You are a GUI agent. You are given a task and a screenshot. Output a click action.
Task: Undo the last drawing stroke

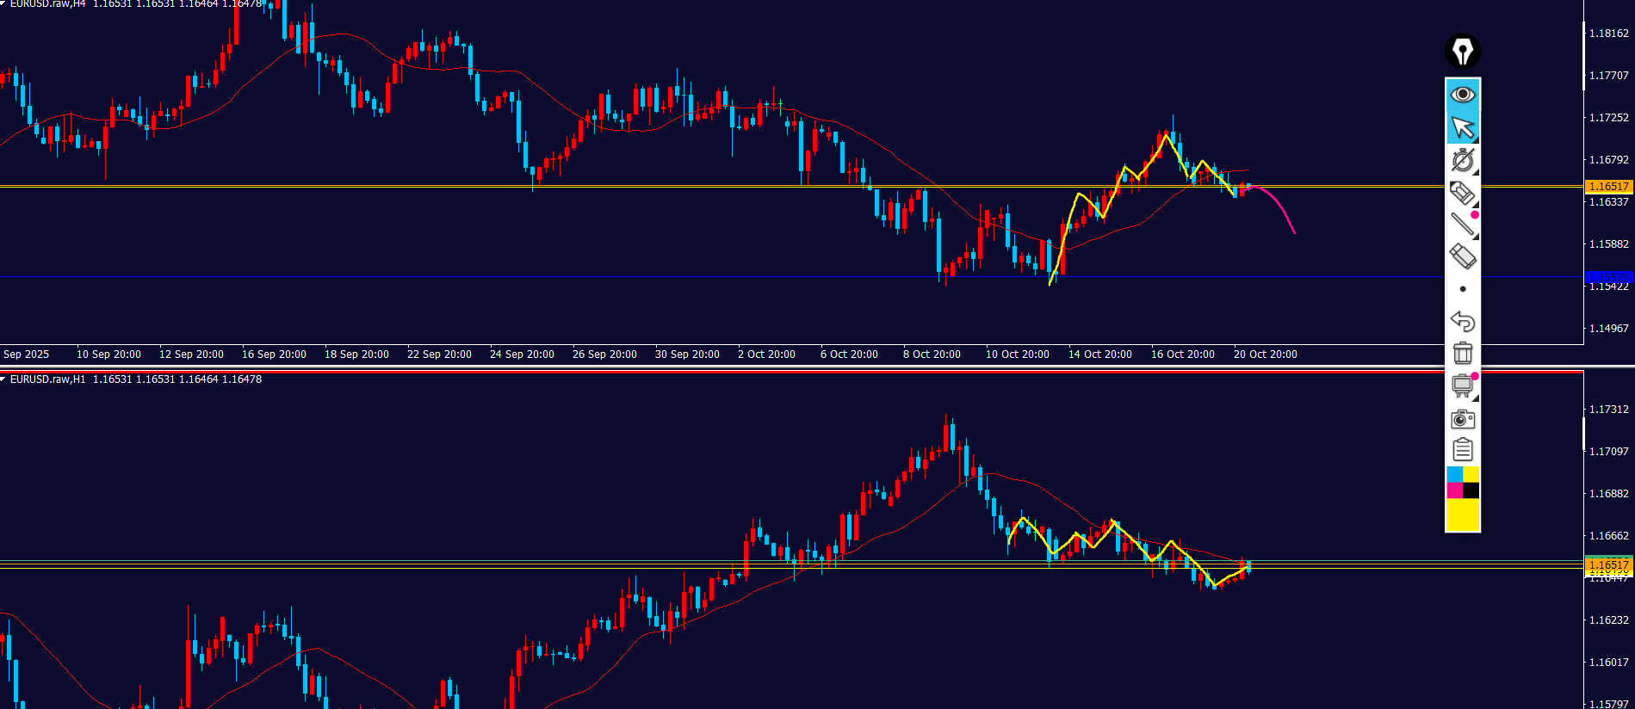1462,321
